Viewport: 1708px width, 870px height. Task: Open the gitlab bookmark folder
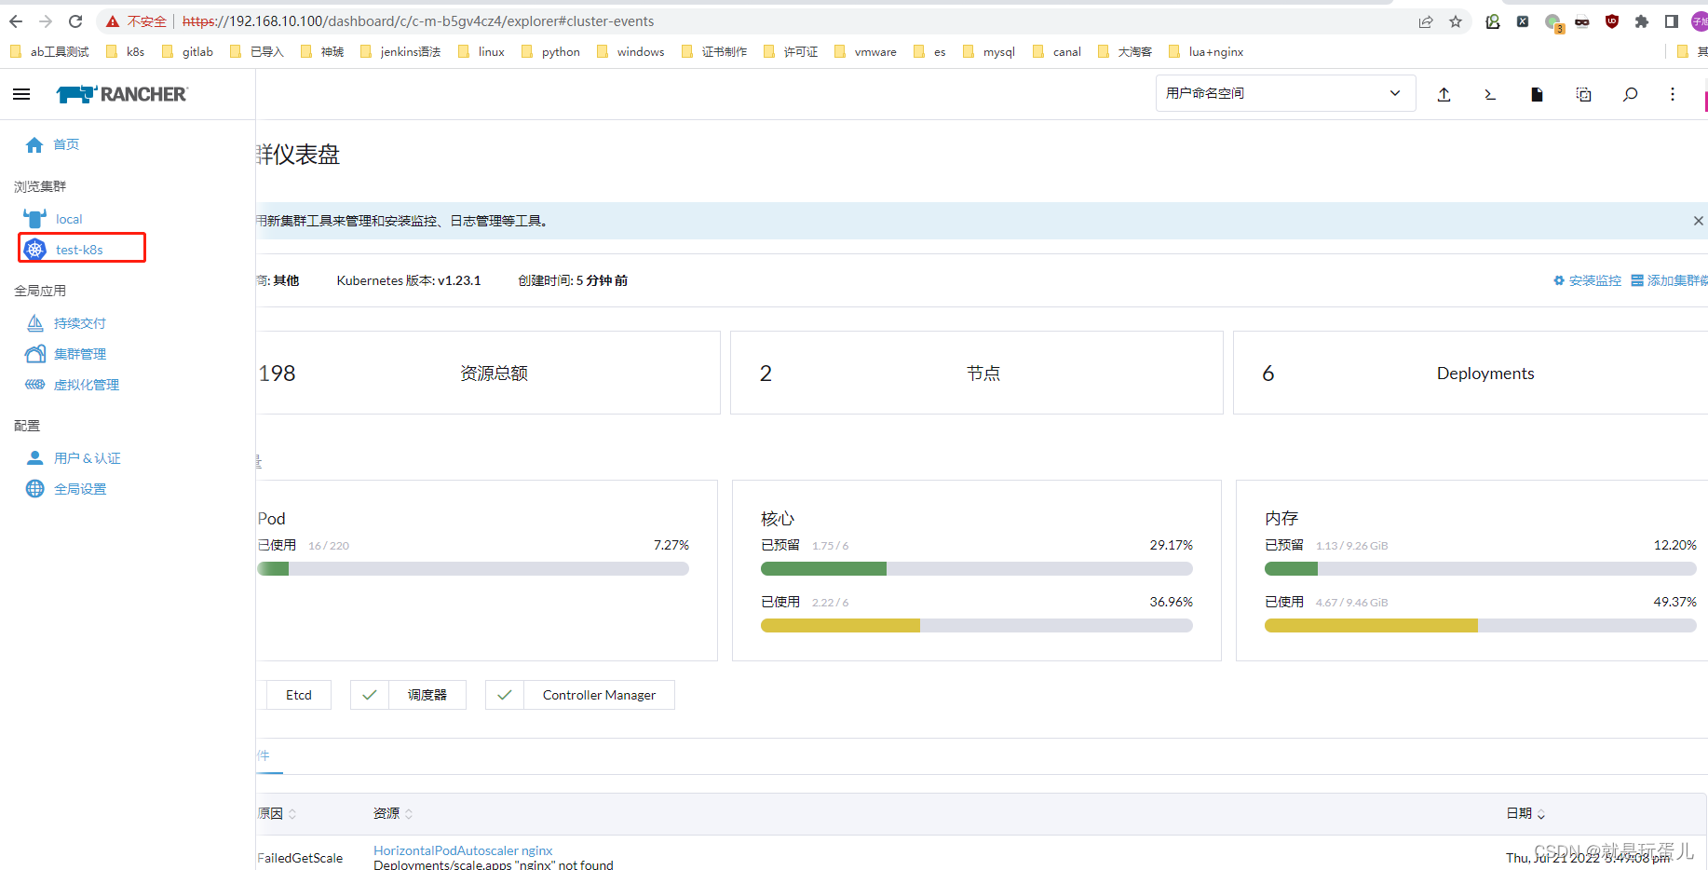click(x=187, y=51)
